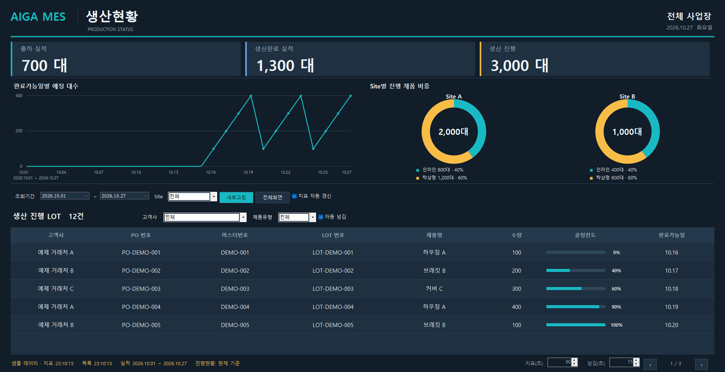Expand the 고객사 filter dropdown
Viewport: 725px width, 372px height.
pyautogui.click(x=243, y=217)
